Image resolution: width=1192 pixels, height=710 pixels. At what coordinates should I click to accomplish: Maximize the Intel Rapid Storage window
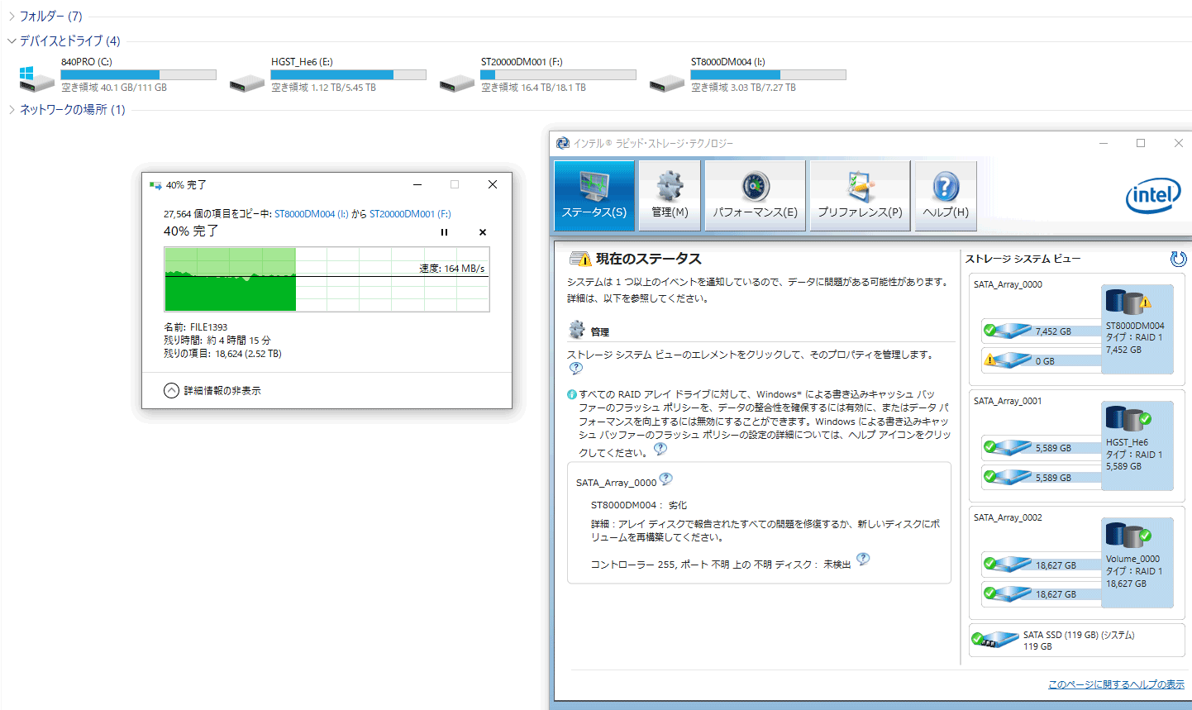pyautogui.click(x=1141, y=143)
